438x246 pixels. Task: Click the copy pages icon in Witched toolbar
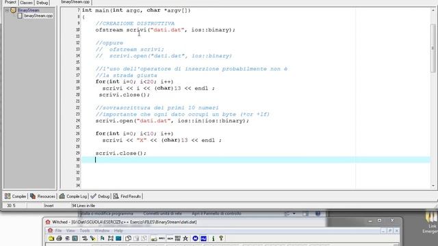click(128, 238)
